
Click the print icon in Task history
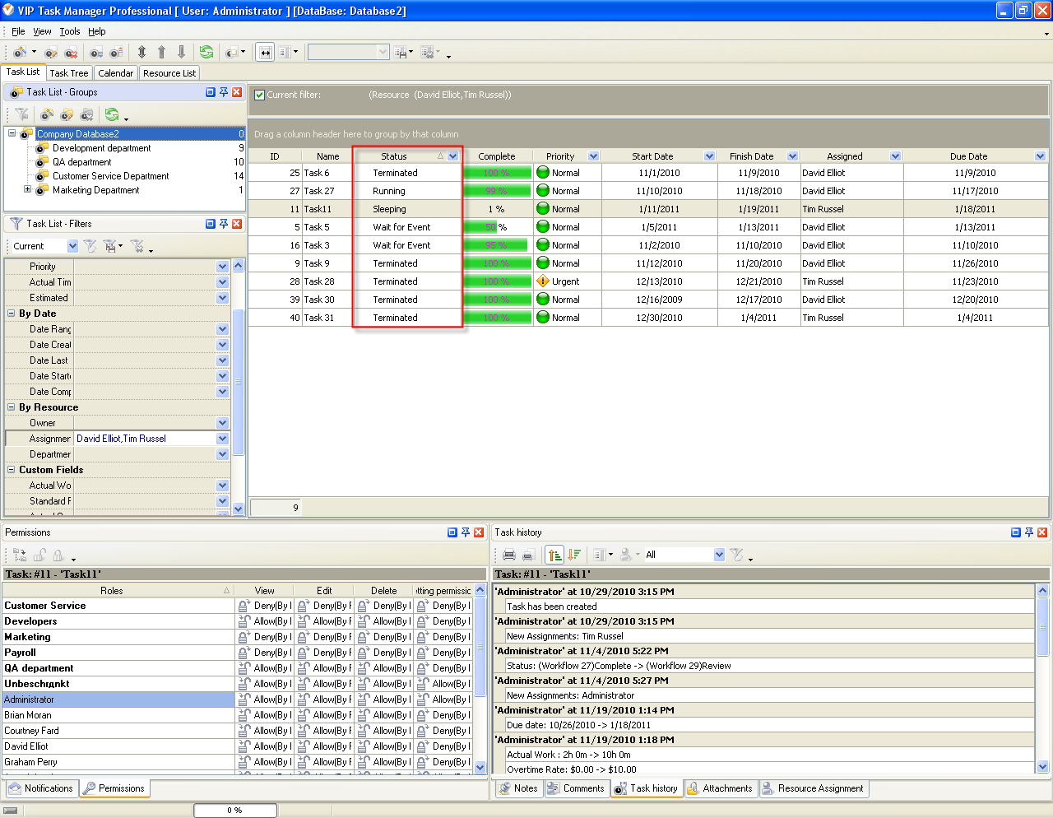509,555
